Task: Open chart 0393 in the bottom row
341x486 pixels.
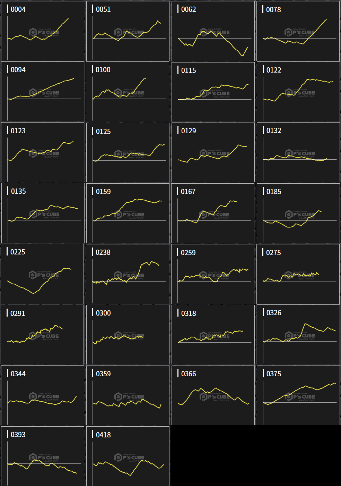Action: click(x=43, y=456)
